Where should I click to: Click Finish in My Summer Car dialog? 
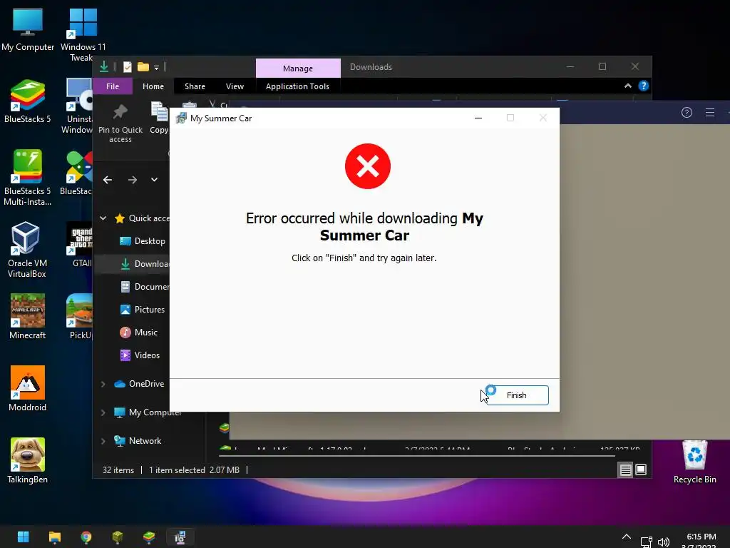pyautogui.click(x=517, y=395)
